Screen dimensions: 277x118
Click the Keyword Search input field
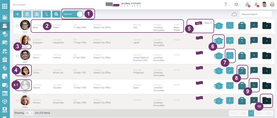(x=256, y=14)
